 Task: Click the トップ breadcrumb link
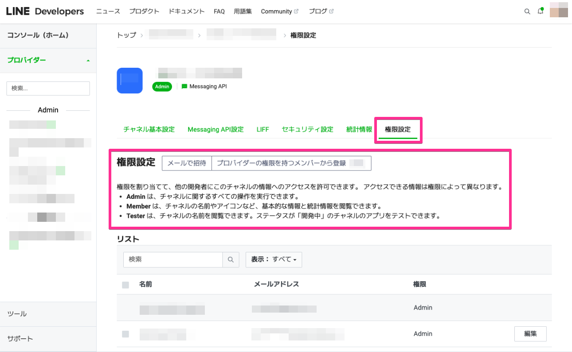tap(126, 35)
